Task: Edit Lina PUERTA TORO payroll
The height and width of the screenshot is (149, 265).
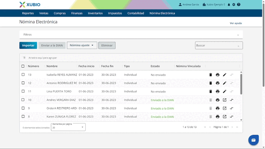Action: click(x=224, y=91)
